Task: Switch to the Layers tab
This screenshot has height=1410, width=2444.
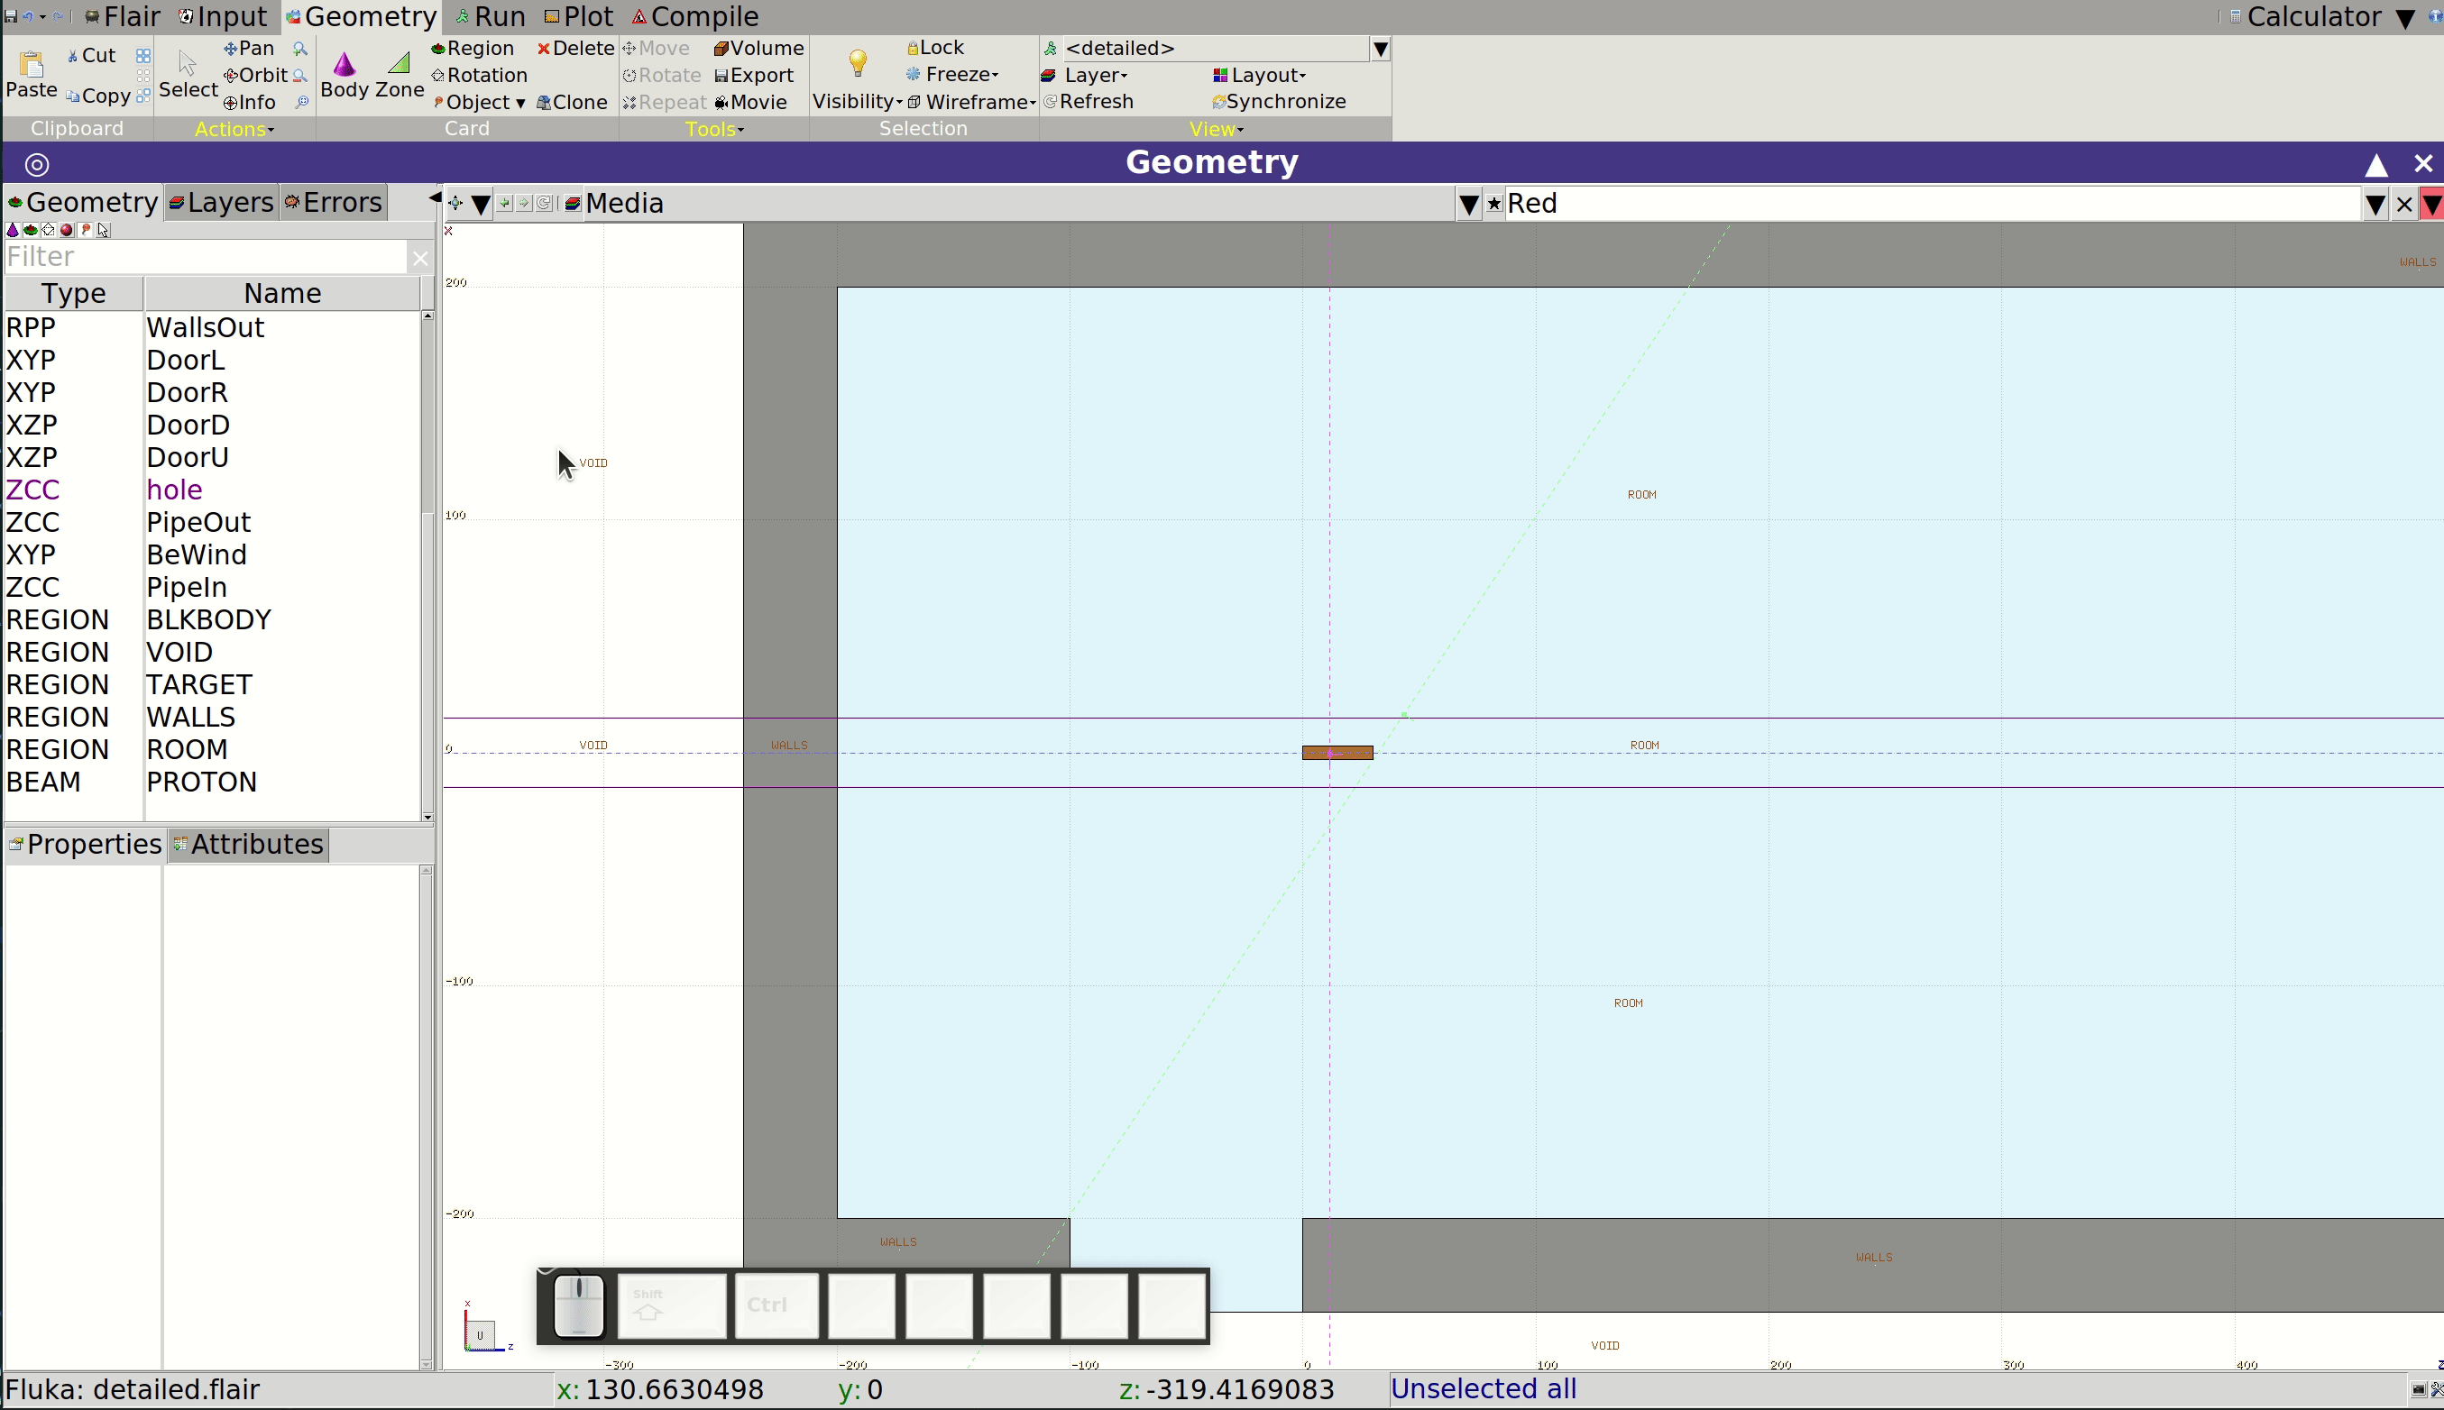Action: click(x=222, y=203)
